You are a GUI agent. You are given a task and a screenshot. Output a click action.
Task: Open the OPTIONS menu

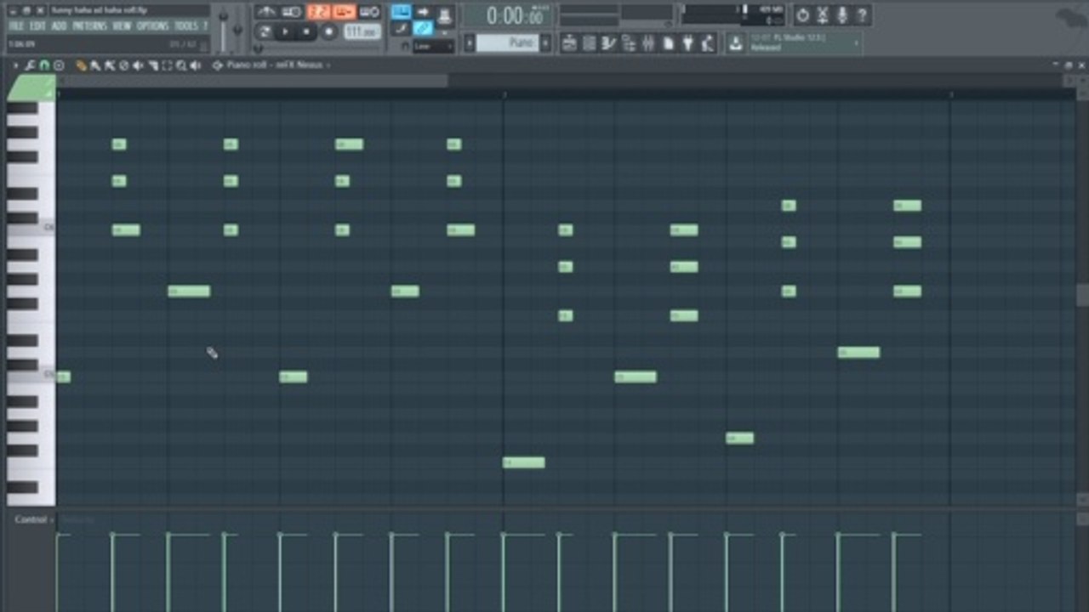153,26
